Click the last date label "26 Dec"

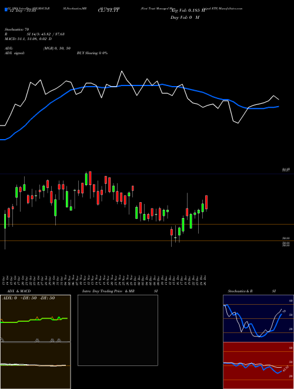click(206, 279)
